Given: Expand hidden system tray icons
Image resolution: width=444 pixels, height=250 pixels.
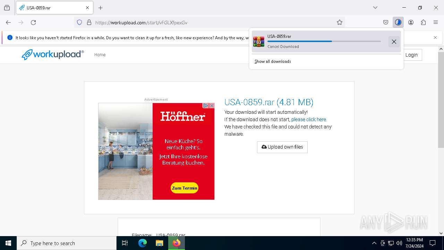Looking at the screenshot, I should 374,243.
